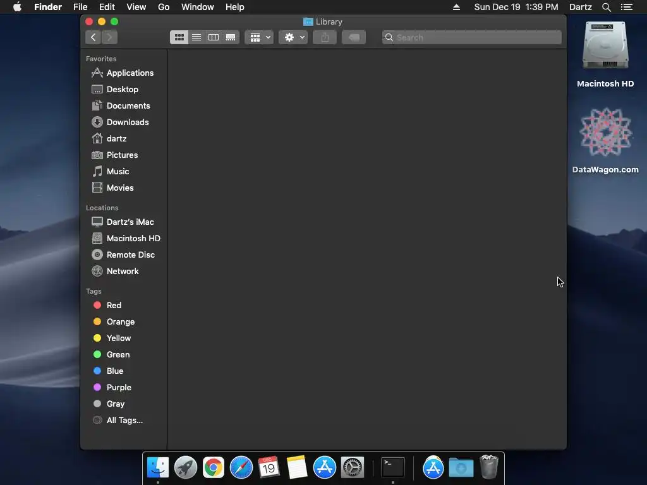Image resolution: width=647 pixels, height=485 pixels.
Task: Switch Finder to icon view
Action: click(179, 37)
